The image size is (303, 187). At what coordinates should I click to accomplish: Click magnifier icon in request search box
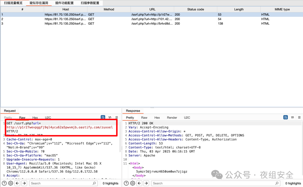pos(94,183)
